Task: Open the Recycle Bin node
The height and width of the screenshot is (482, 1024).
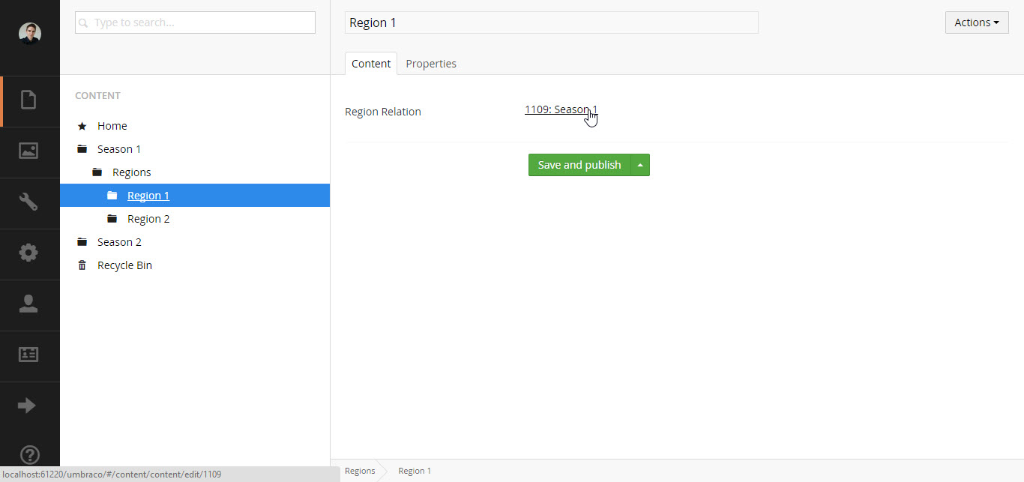Action: pos(124,265)
